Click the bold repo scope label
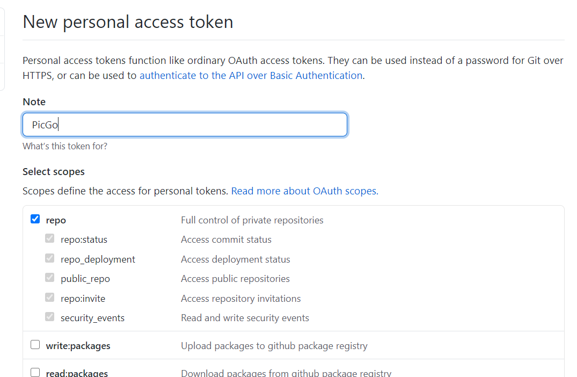Screen dimensions: 577x377 click(56, 220)
